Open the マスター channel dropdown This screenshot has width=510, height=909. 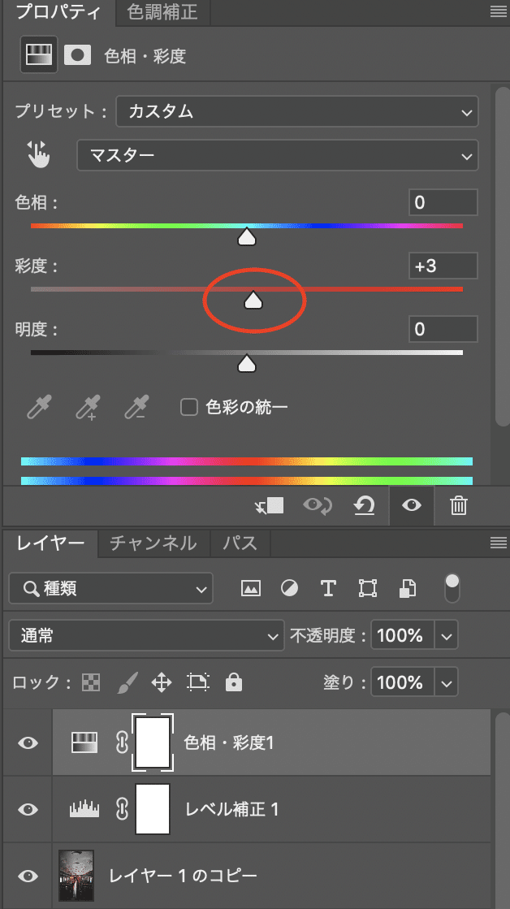tap(278, 155)
